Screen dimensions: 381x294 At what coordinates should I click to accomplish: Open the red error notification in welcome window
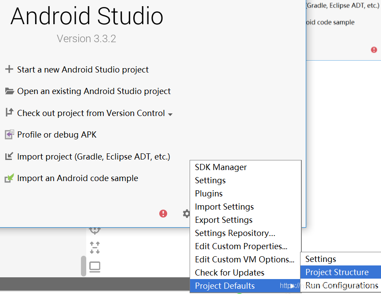(163, 214)
